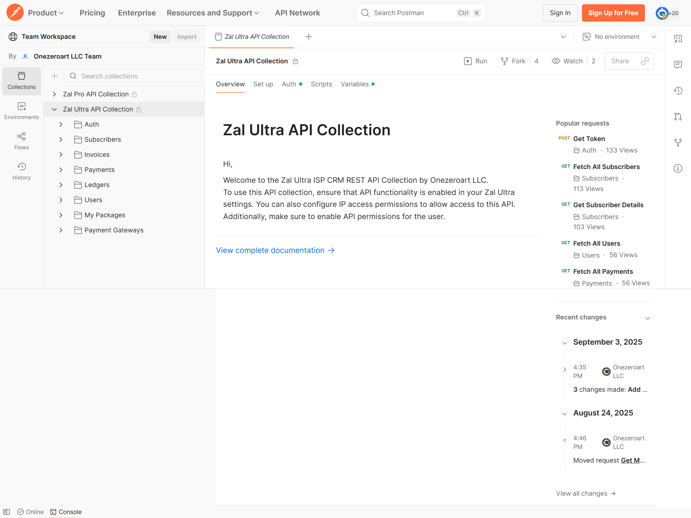Image resolution: width=691 pixels, height=518 pixels.
Task: Click the lock icon beside collection title
Action: coord(295,61)
